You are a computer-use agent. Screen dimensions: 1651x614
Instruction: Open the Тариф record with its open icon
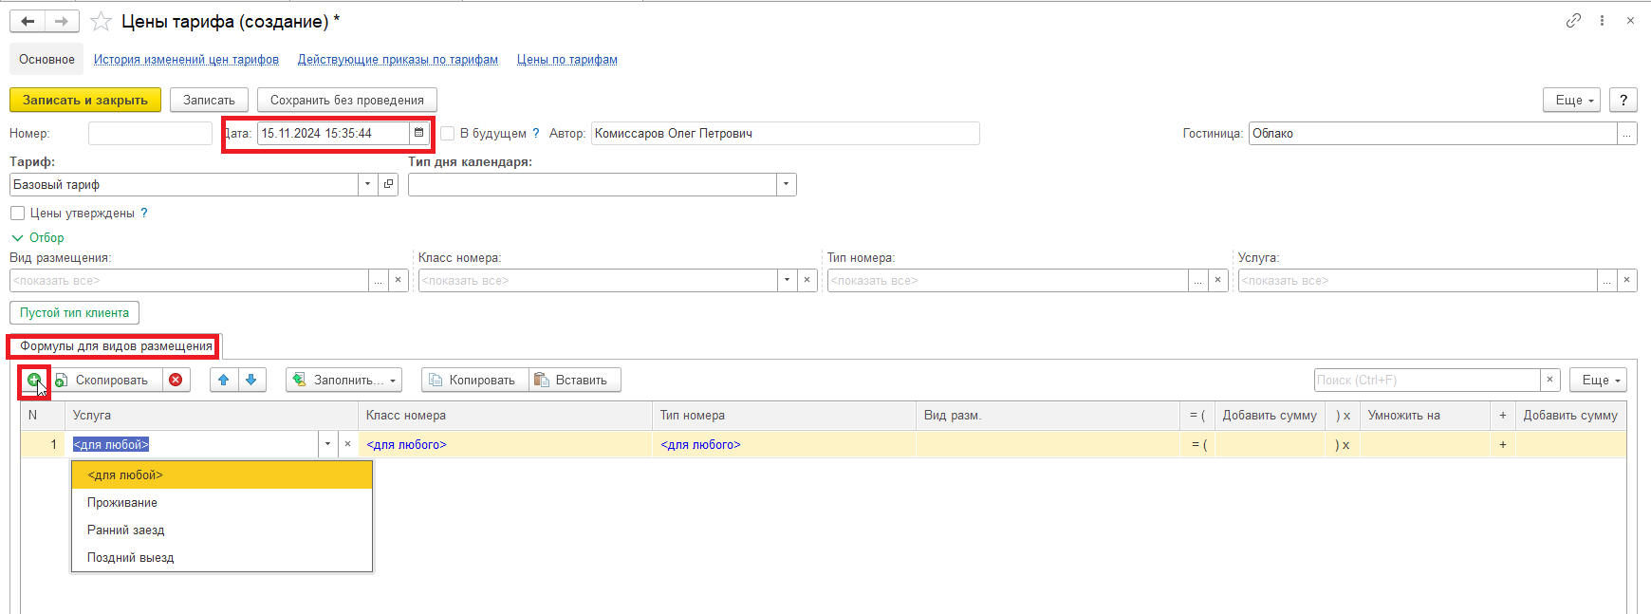coord(388,184)
